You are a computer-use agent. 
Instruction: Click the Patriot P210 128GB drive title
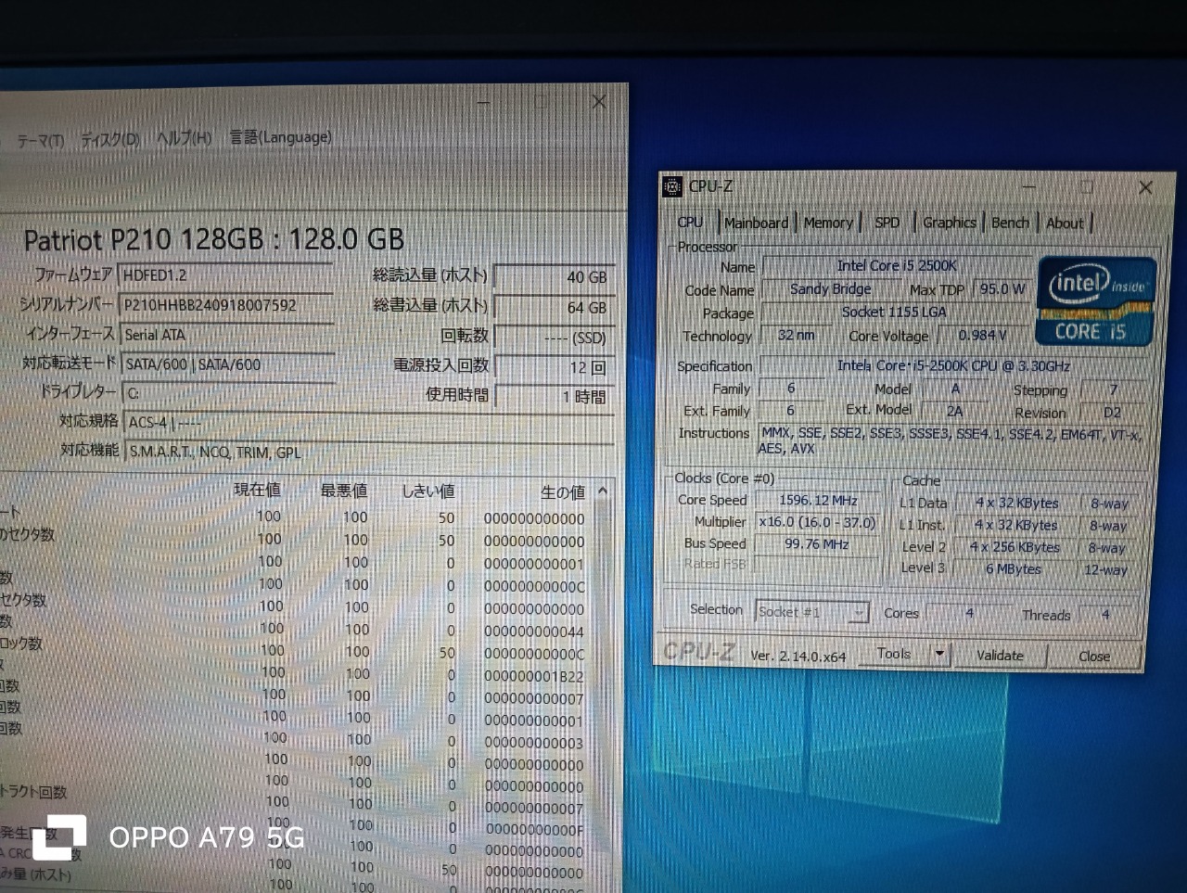click(213, 240)
